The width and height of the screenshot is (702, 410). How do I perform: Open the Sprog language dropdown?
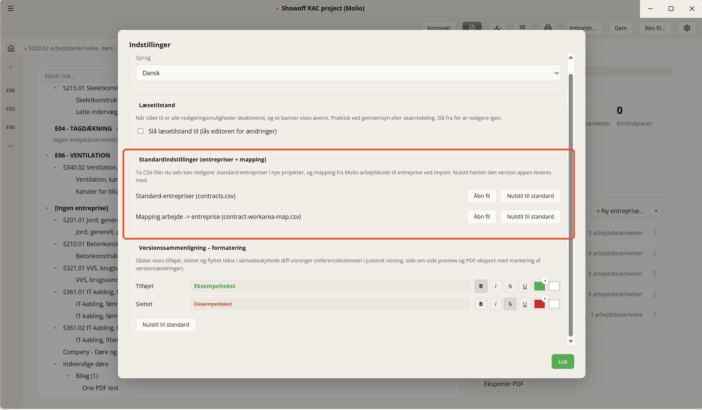(x=348, y=73)
